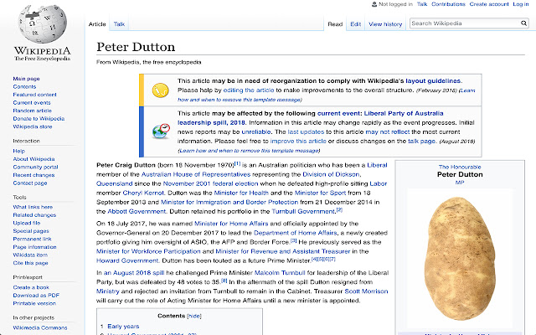This screenshot has height=335, width=536.
Task: Select the Read tab
Action: [335, 24]
